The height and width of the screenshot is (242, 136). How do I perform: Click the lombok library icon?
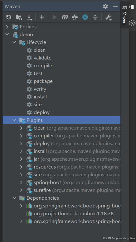(29, 214)
